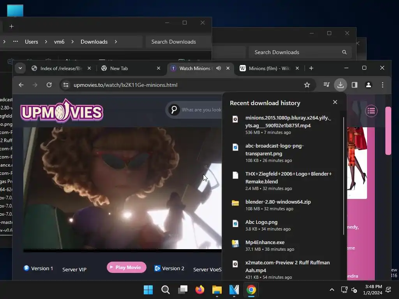
Task: Select the Watch Minions tab
Action: pos(195,68)
